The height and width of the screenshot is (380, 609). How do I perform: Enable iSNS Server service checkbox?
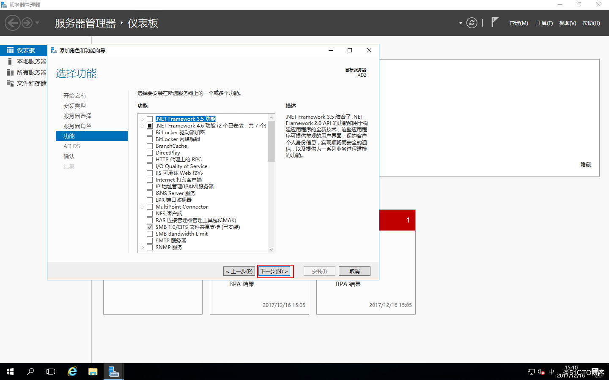[150, 193]
